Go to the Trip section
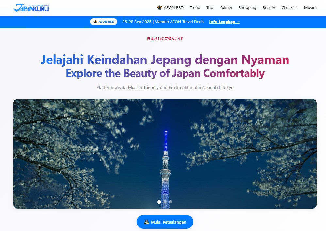 [x=210, y=8]
